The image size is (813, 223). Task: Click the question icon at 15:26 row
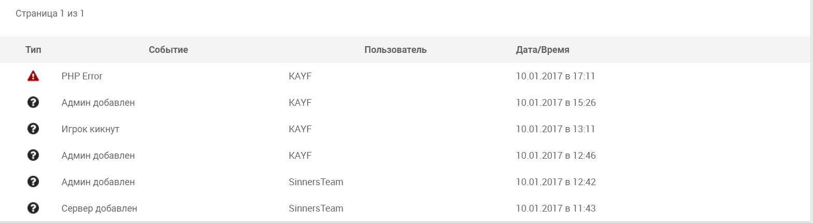[x=33, y=103]
